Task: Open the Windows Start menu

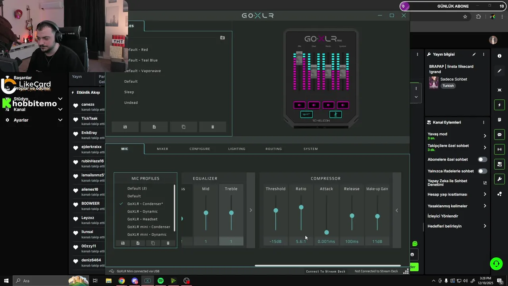Action: (x=6, y=281)
